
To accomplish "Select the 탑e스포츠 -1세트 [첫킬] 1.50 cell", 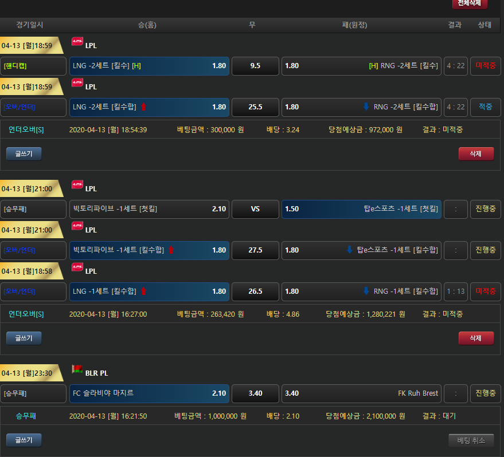I will click(x=361, y=209).
